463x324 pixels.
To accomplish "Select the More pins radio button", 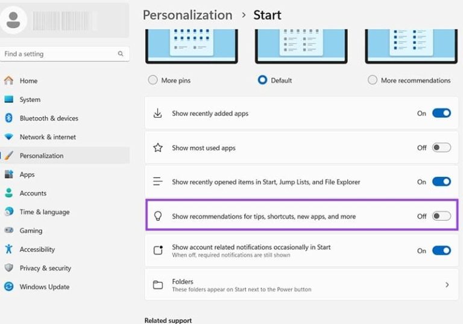I will 153,80.
